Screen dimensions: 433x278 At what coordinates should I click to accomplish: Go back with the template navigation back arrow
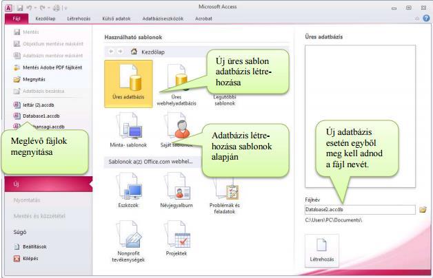(x=111, y=52)
